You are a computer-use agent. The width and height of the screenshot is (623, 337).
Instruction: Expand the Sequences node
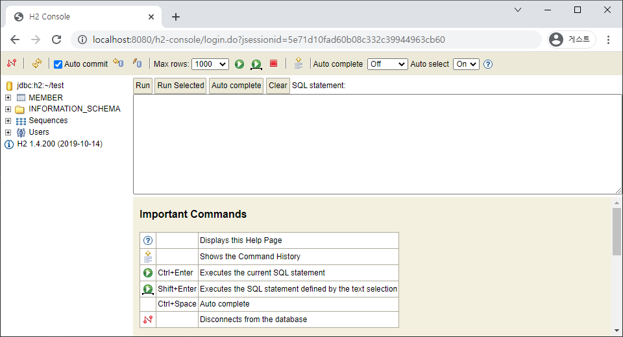pos(8,121)
